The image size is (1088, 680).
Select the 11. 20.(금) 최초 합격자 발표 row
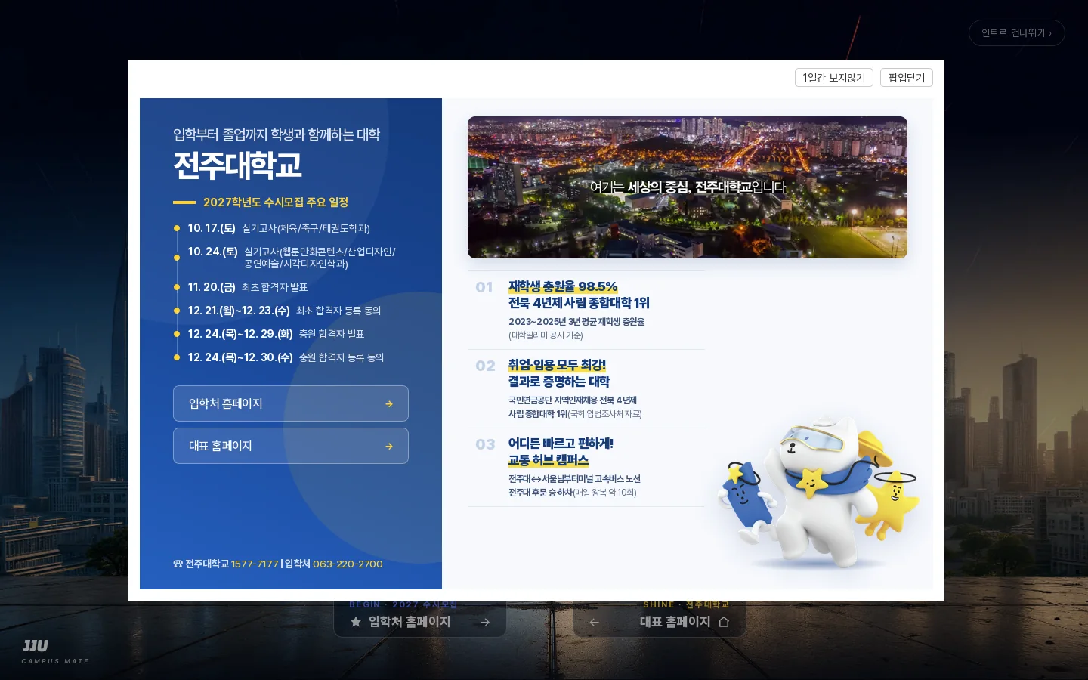(x=248, y=287)
